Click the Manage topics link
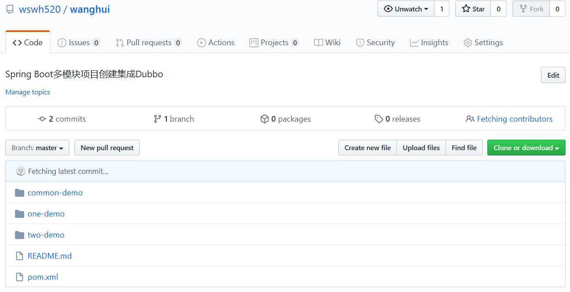The image size is (570, 292). tap(28, 92)
